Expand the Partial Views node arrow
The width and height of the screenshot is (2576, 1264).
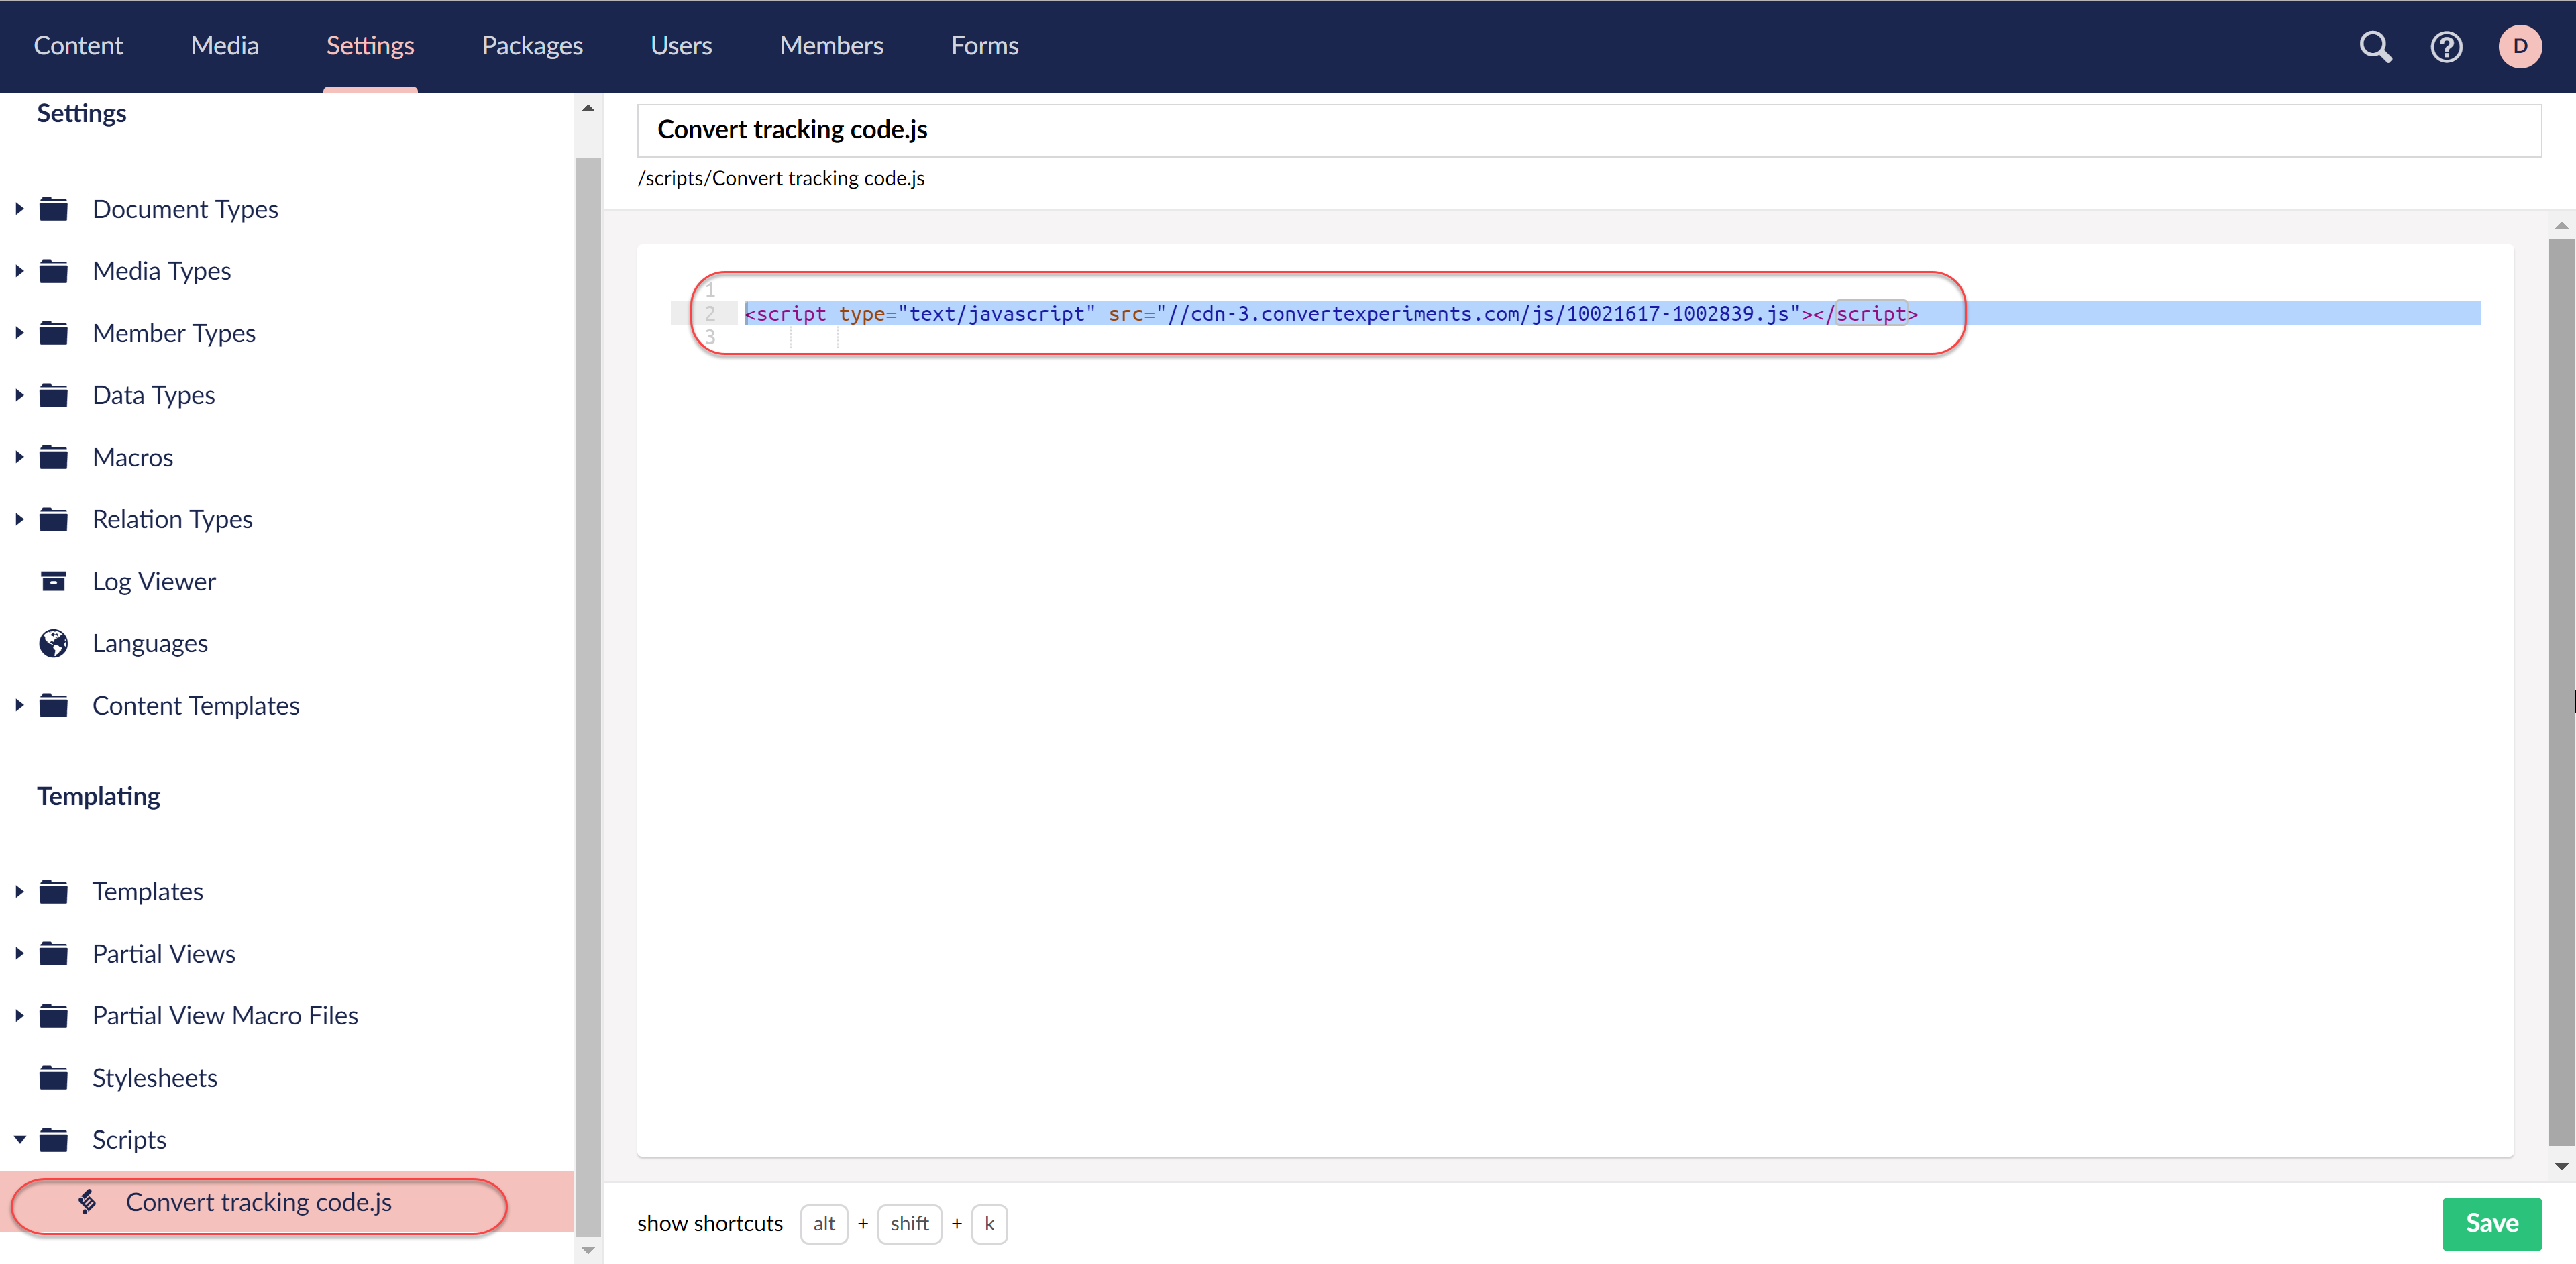point(19,953)
